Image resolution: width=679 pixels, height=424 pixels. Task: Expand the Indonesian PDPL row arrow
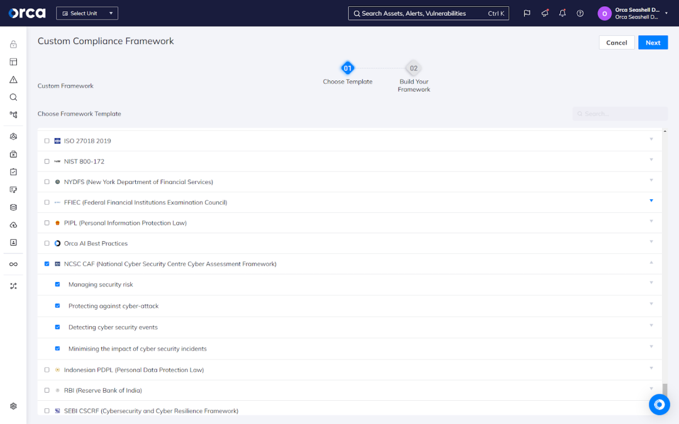pyautogui.click(x=651, y=368)
